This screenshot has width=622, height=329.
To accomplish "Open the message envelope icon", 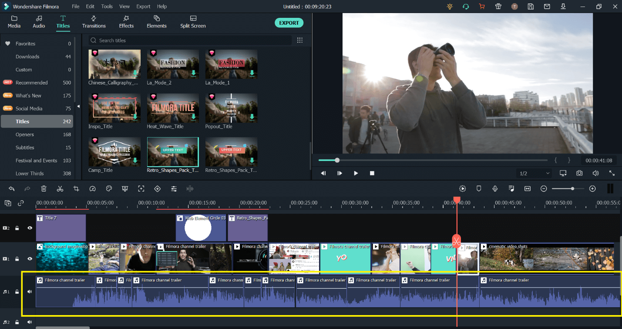I will [547, 7].
